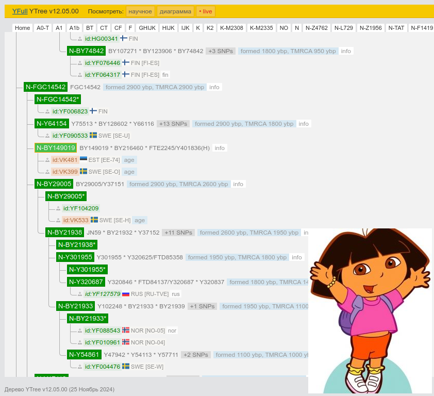Show age details for VK481
The width and height of the screenshot is (434, 396).
click(x=129, y=160)
